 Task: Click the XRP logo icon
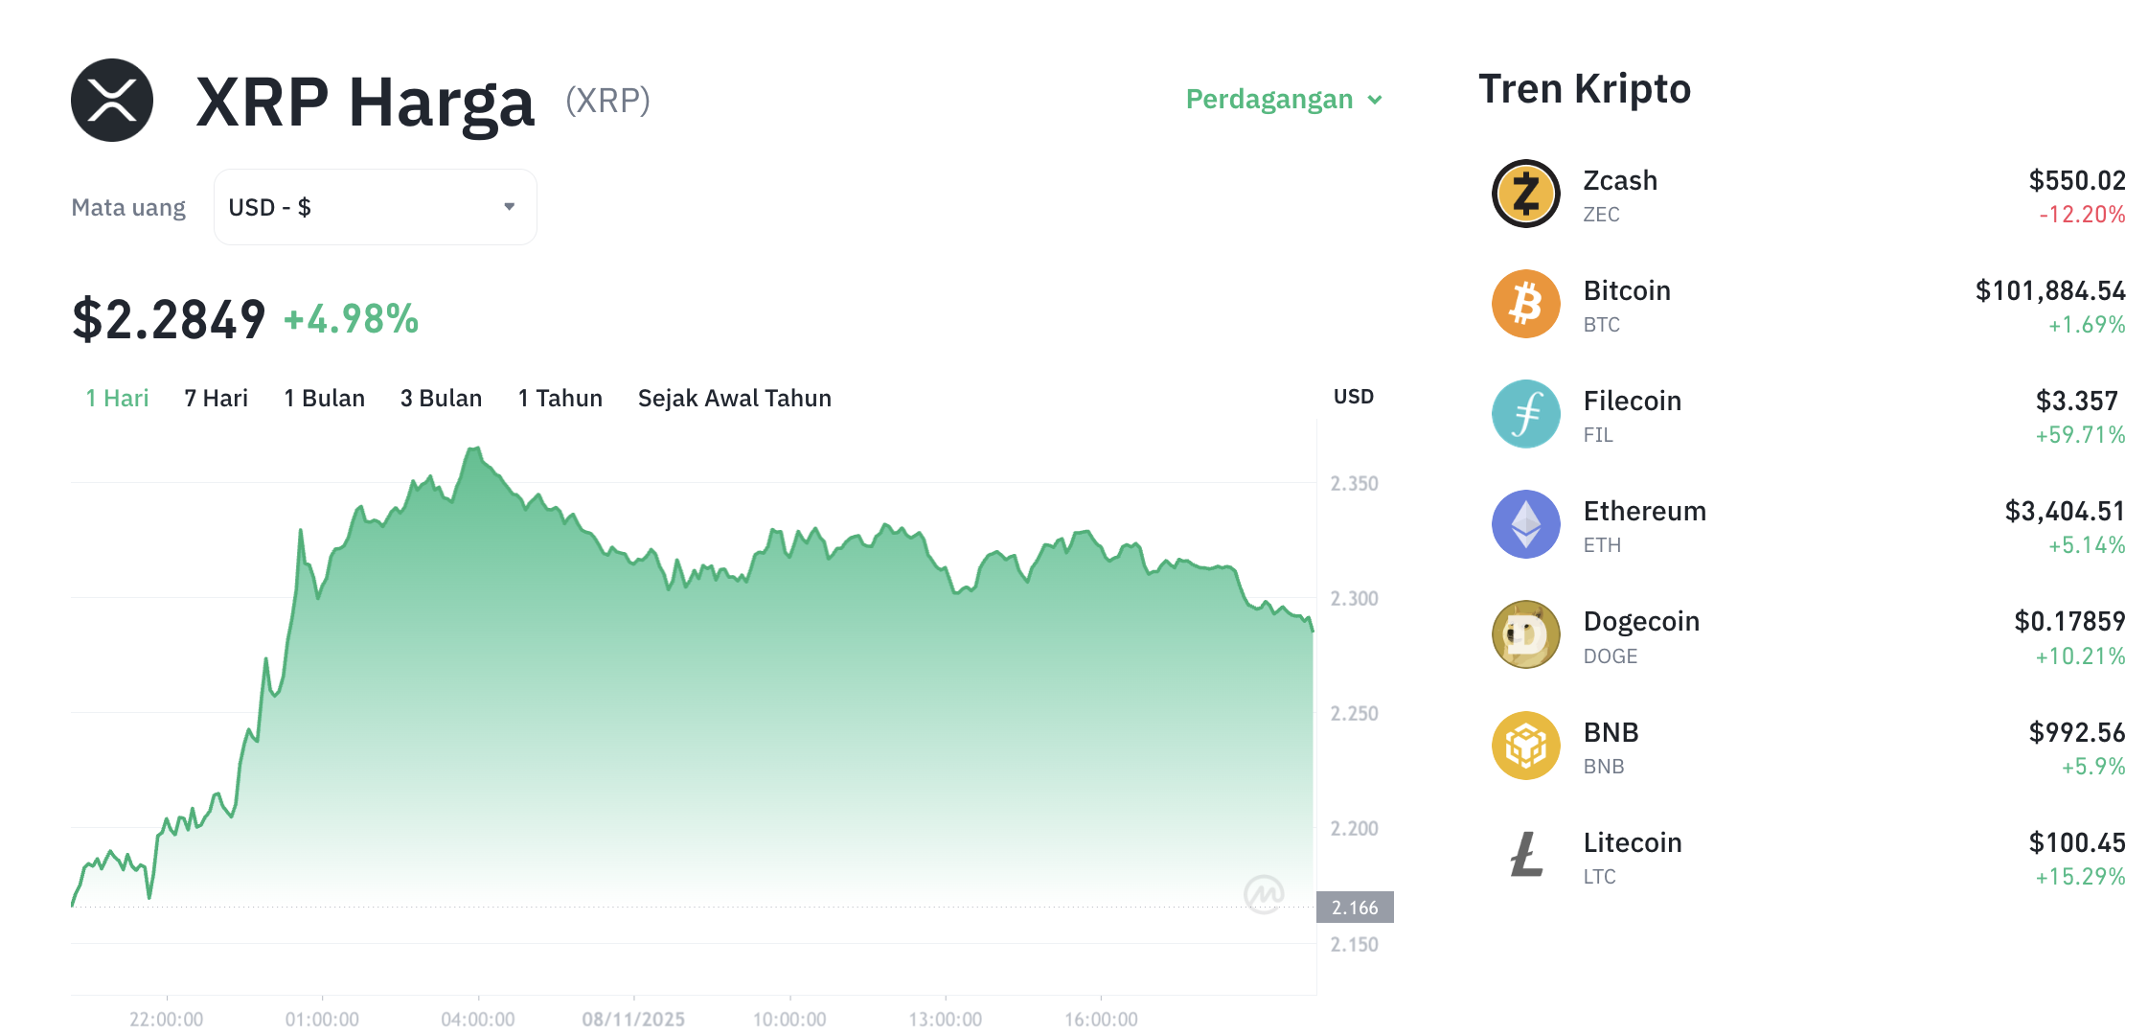(x=111, y=100)
